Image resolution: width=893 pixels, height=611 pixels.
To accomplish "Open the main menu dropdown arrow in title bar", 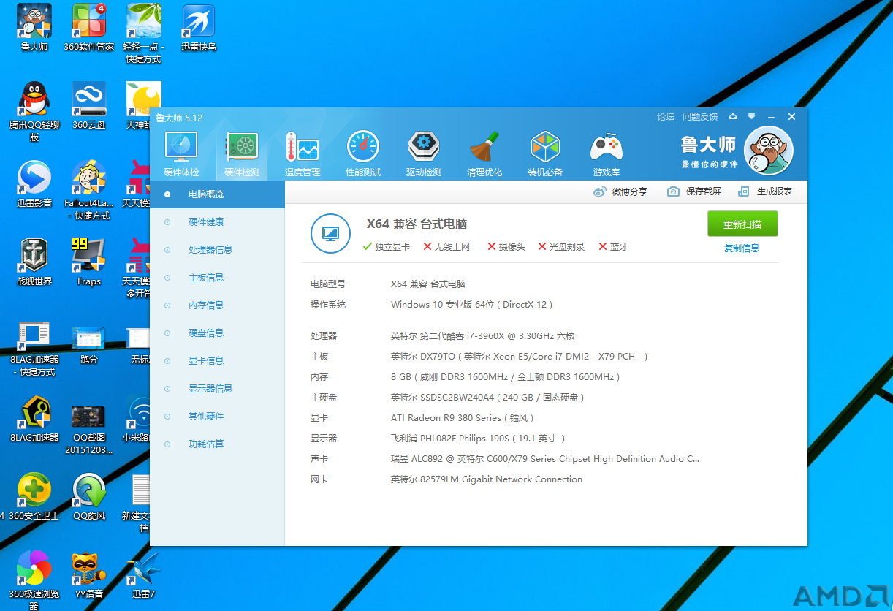I will click(751, 117).
